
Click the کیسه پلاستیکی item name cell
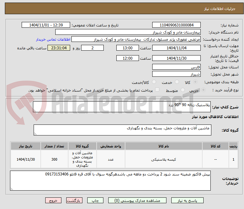click(164, 159)
